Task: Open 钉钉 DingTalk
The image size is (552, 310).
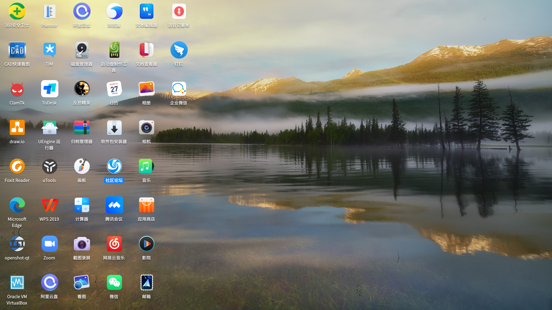Action: pyautogui.click(x=179, y=50)
